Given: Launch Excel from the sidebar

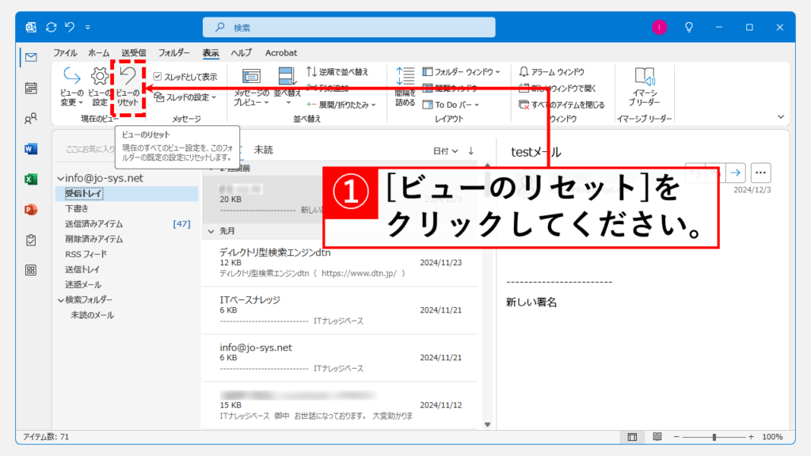Looking at the screenshot, I should pos(31,179).
